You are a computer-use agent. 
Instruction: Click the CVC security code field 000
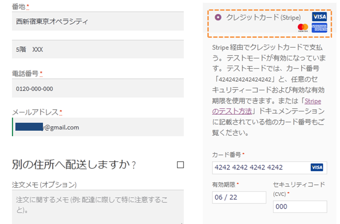[x=300, y=207]
